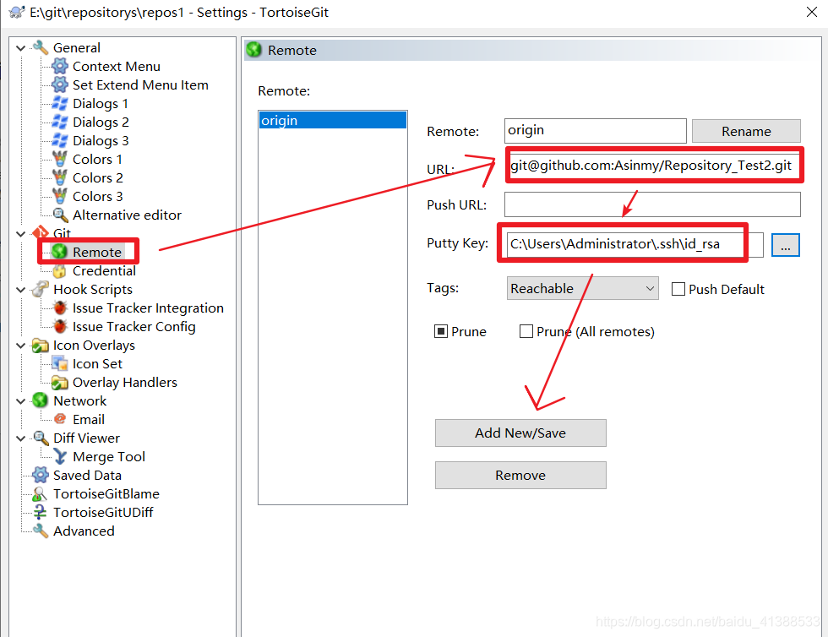Viewport: 828px width, 637px height.
Task: Select origin in the Remote list
Action: [333, 120]
